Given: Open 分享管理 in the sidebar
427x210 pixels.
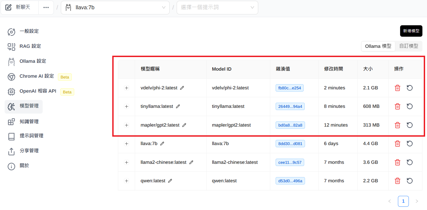Looking at the screenshot, I should click(x=23, y=151).
